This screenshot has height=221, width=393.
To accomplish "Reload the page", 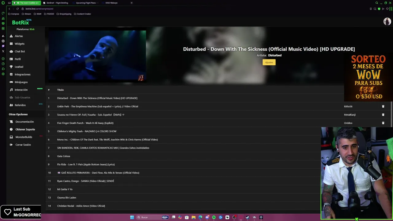I will click(x=18, y=9).
